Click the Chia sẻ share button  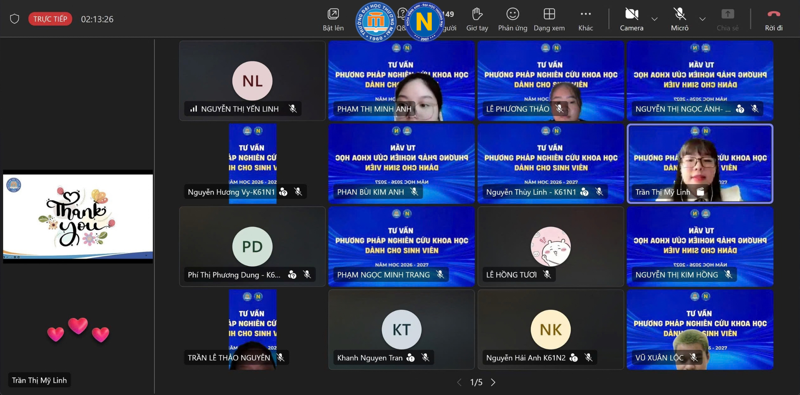click(727, 19)
